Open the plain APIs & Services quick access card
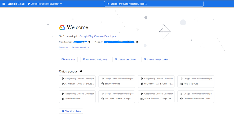This screenshot has width=234, height=119. [195, 81]
